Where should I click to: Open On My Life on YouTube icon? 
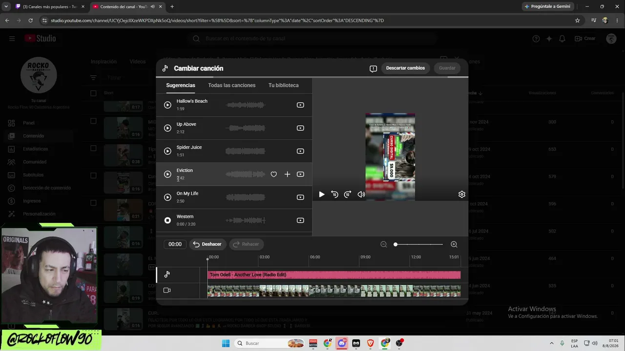(x=300, y=197)
